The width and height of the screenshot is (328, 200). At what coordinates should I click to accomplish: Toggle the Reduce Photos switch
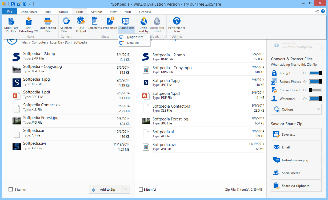pyautogui.click(x=315, y=81)
